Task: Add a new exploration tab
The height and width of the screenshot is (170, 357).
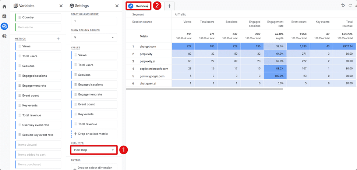Action: 169,6
